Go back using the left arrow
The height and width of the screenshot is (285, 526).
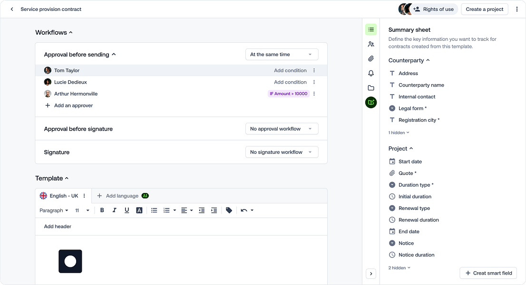12,9
